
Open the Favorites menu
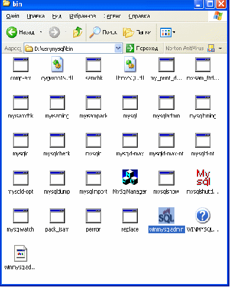tap(83, 16)
